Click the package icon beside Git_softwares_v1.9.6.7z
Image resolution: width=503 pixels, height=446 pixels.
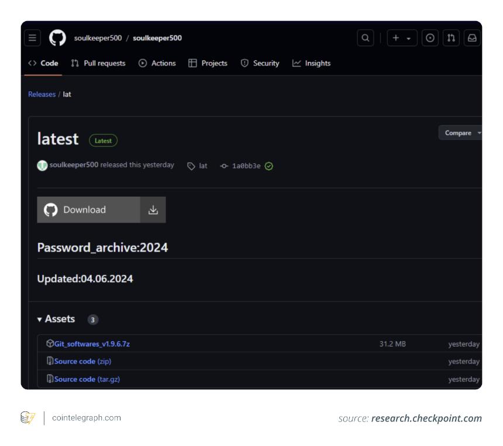tap(50, 343)
